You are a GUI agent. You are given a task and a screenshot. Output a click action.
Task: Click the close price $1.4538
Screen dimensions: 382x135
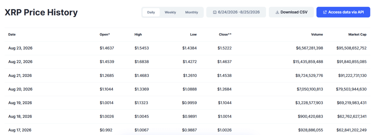225,76
